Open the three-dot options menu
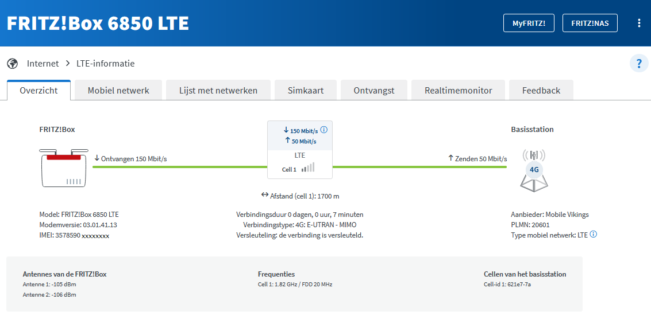The height and width of the screenshot is (315, 651). click(639, 23)
